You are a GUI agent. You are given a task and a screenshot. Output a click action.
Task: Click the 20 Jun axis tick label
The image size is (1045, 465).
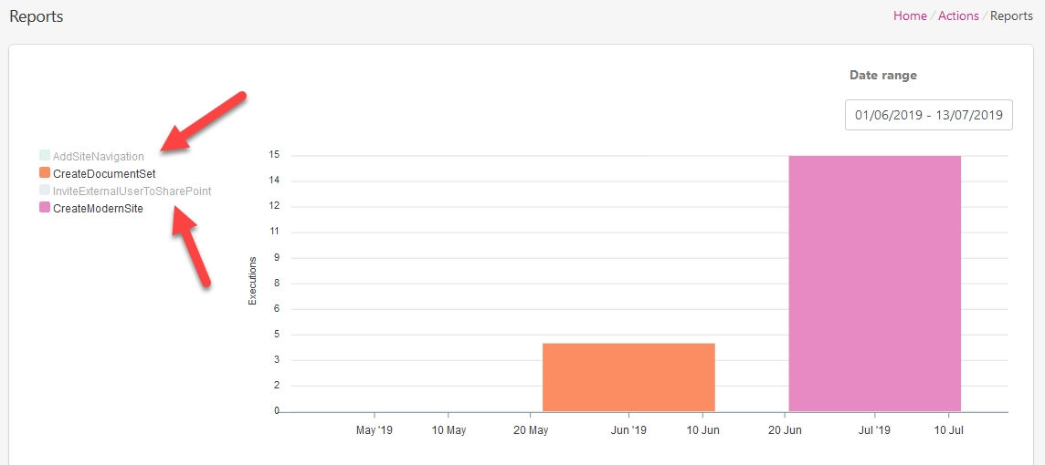785,430
